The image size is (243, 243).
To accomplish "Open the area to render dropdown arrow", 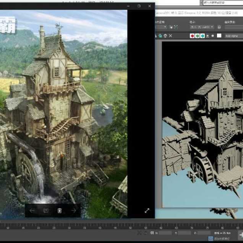I will [x=165, y=27].
